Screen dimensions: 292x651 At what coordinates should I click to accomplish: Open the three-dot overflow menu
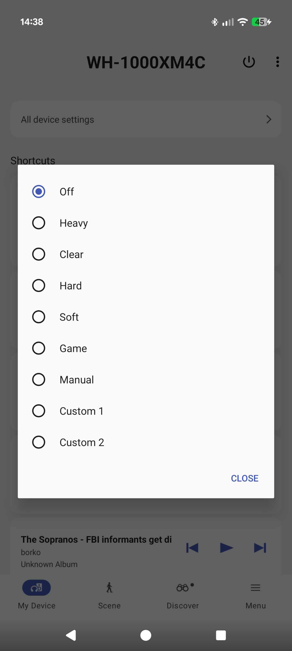click(x=278, y=62)
